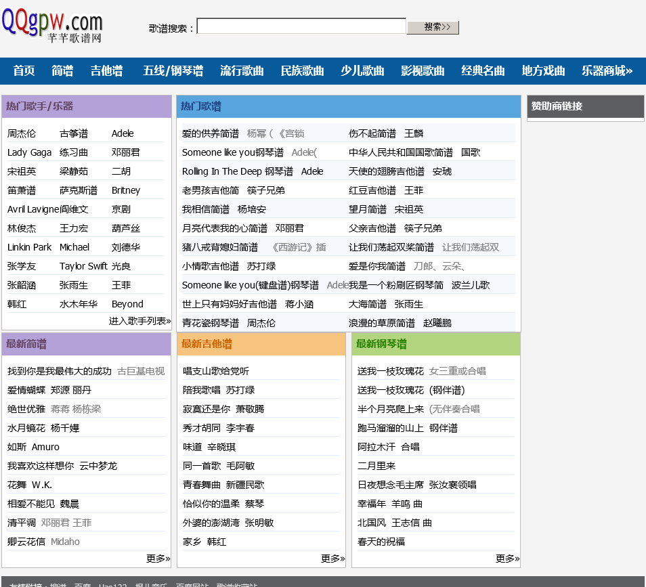Viewport: 646px width, 587px height.
Task: Open 阿拉木汗 合唱 piano score
Action: click(x=388, y=447)
